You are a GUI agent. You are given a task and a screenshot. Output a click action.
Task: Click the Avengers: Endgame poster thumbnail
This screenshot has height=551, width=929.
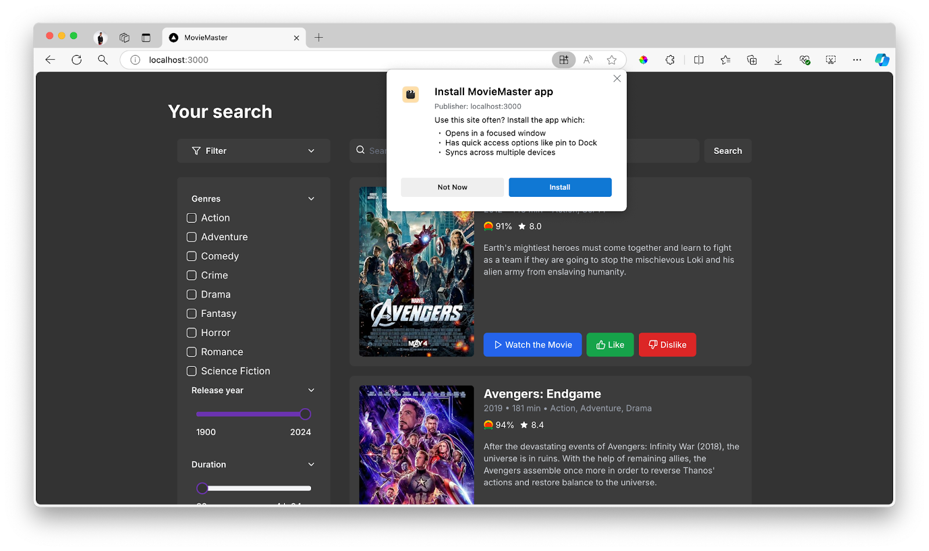click(416, 444)
